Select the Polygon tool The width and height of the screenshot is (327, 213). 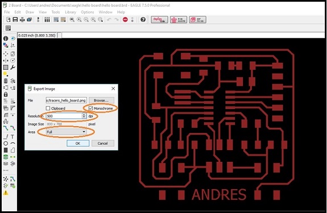point(13,150)
